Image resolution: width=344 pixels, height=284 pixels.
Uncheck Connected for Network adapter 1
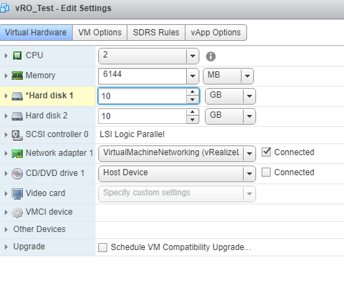[266, 152]
